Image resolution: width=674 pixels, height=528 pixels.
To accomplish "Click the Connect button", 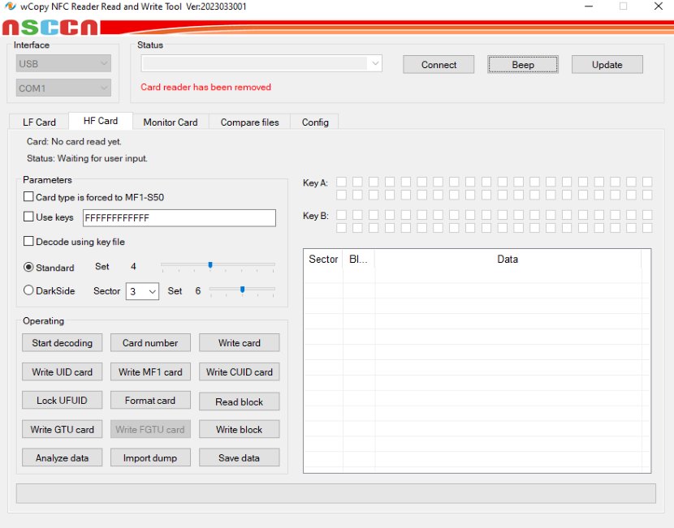I will 439,65.
